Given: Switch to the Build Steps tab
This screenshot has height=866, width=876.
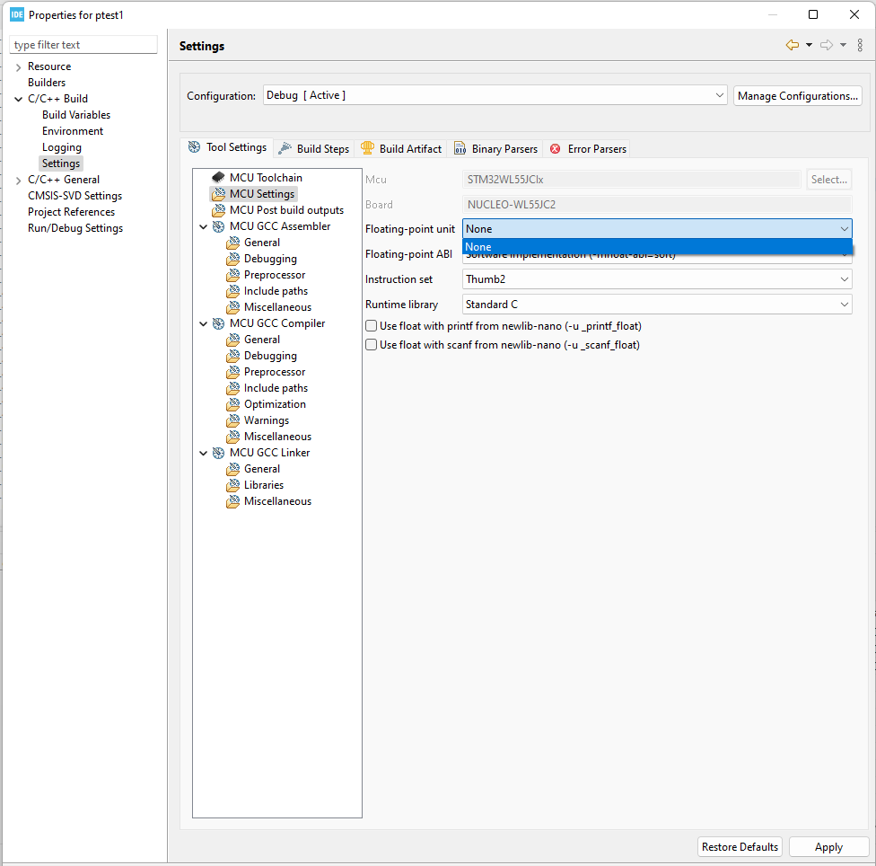Looking at the screenshot, I should (314, 149).
